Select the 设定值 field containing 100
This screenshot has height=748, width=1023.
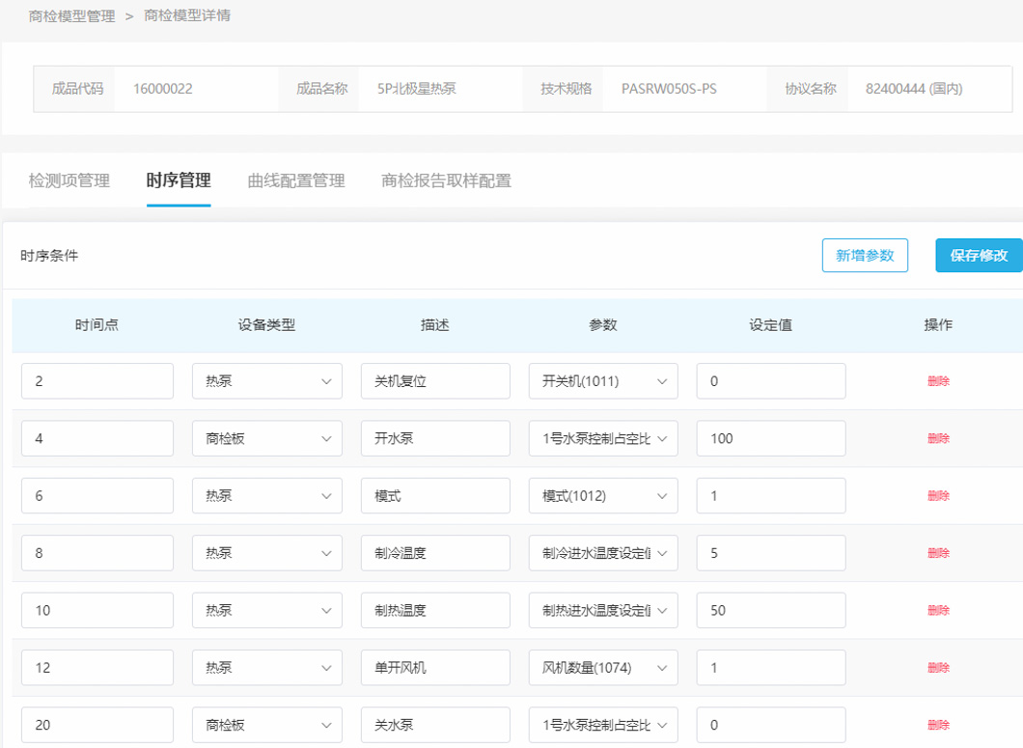click(x=770, y=437)
